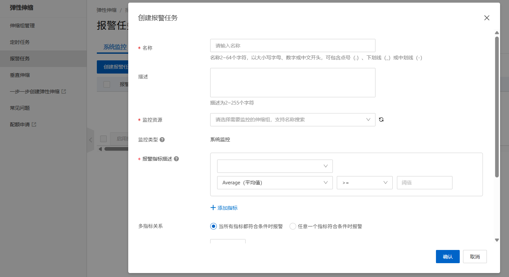Click external link icon beside 一步一步创建弹性伸缩
The width and height of the screenshot is (509, 277).
pos(64,91)
